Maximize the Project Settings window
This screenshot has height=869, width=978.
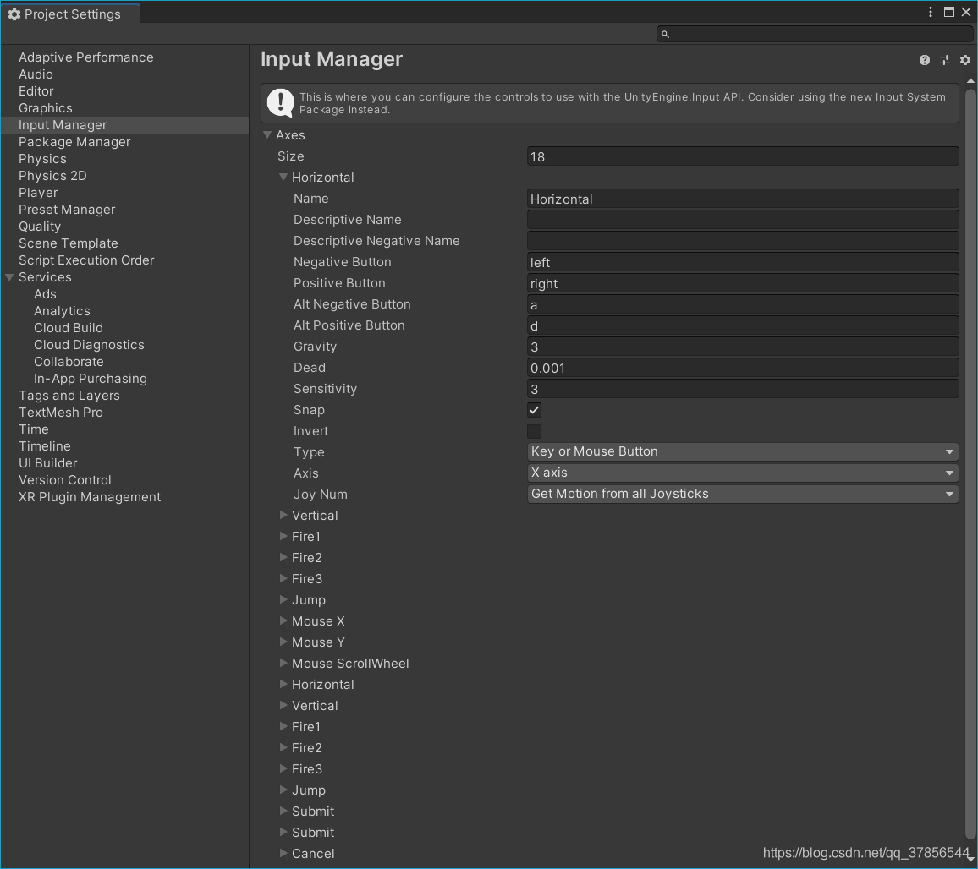(x=949, y=12)
